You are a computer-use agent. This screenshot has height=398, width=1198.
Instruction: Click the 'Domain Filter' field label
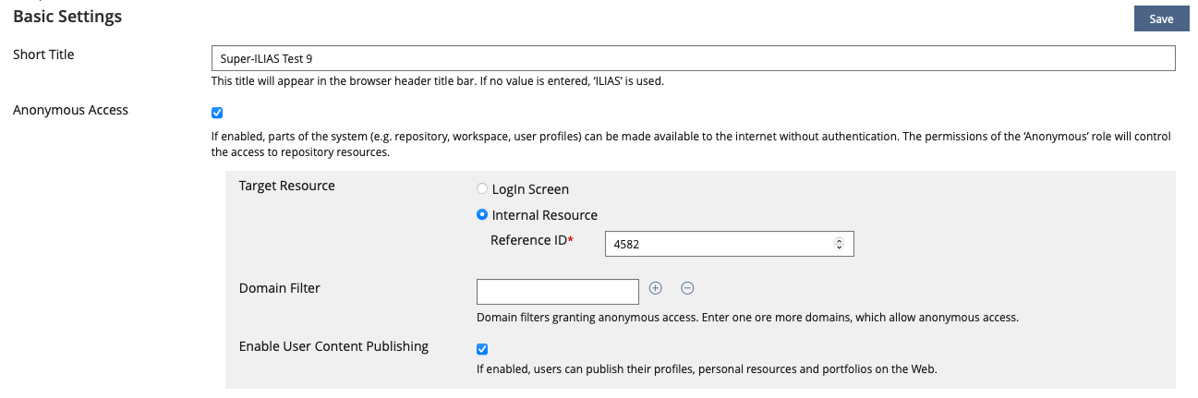point(279,288)
